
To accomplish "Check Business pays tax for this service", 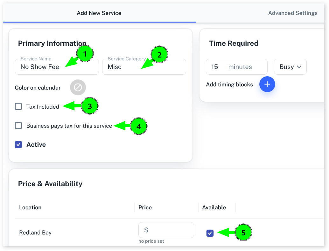I will [18, 125].
